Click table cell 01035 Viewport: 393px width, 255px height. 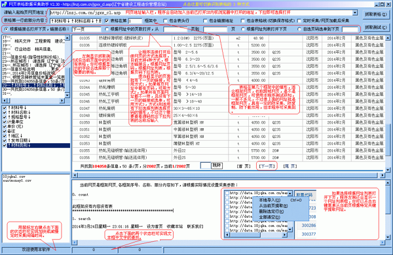[84, 39]
